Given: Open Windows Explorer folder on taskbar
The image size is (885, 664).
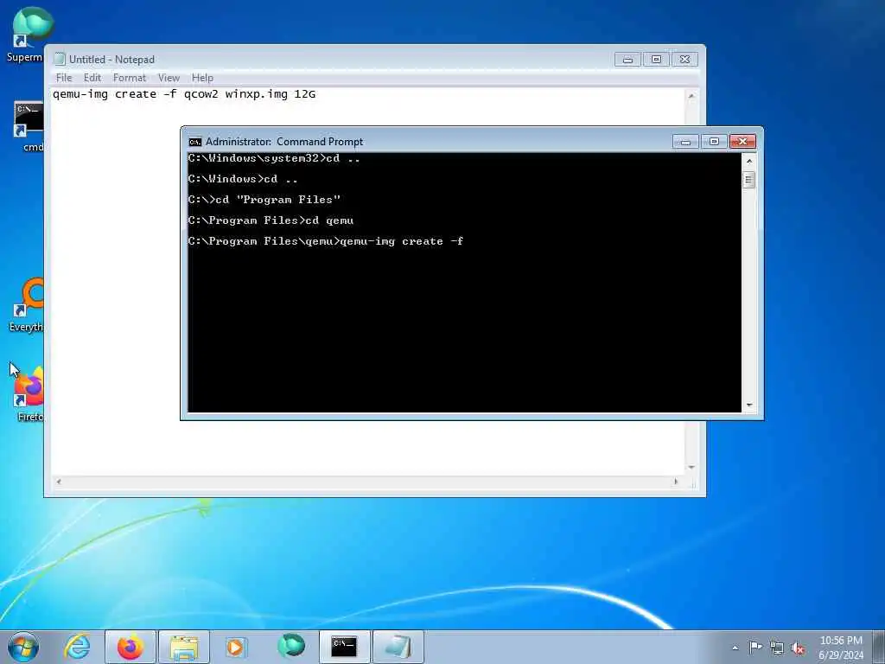Looking at the screenshot, I should [184, 647].
